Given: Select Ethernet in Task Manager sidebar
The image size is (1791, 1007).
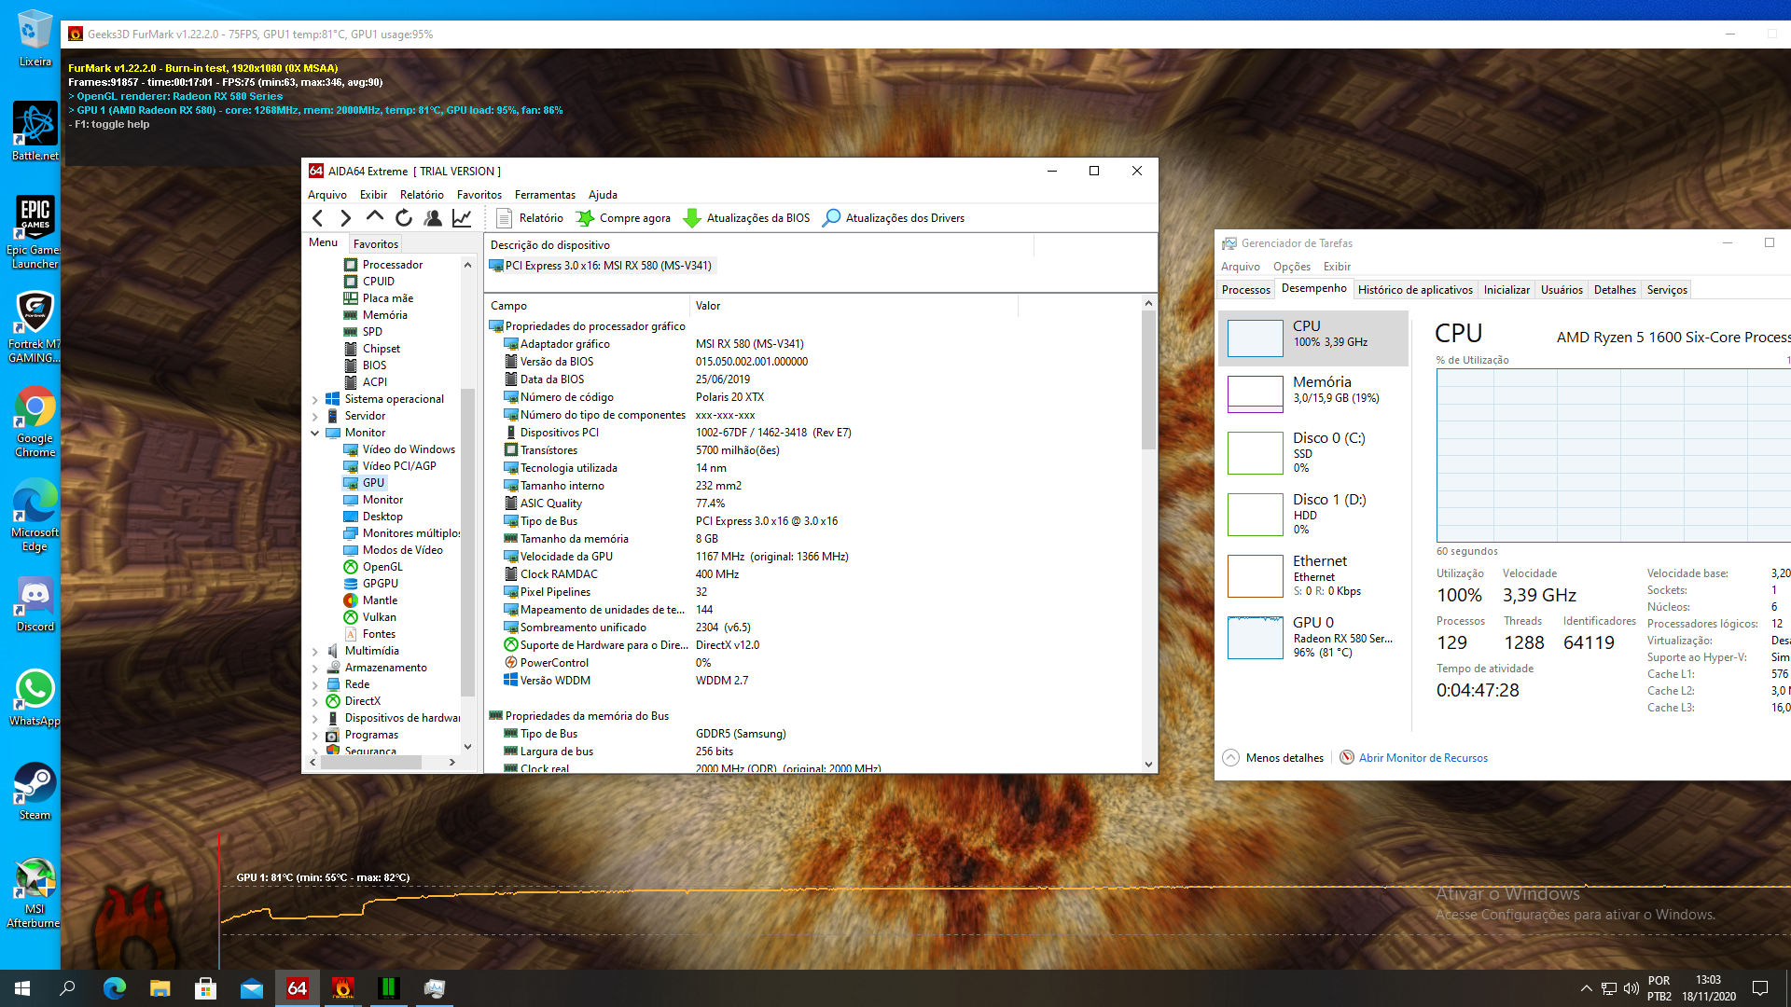Looking at the screenshot, I should (1312, 575).
